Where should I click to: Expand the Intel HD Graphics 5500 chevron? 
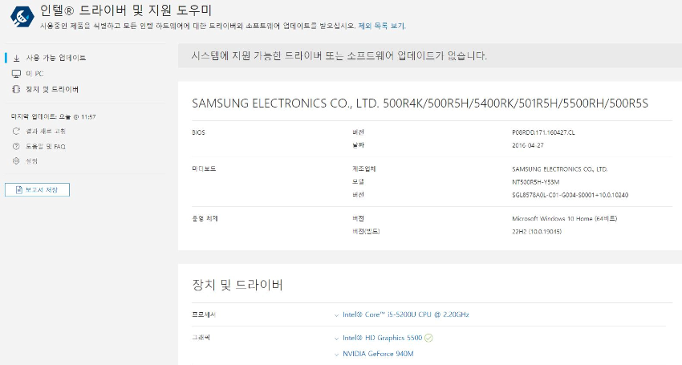pyautogui.click(x=336, y=338)
